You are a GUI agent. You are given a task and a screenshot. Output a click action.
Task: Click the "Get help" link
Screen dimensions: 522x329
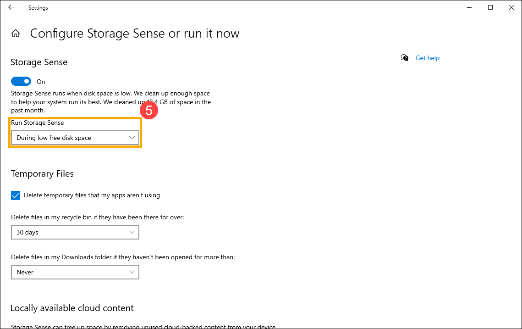coord(427,58)
